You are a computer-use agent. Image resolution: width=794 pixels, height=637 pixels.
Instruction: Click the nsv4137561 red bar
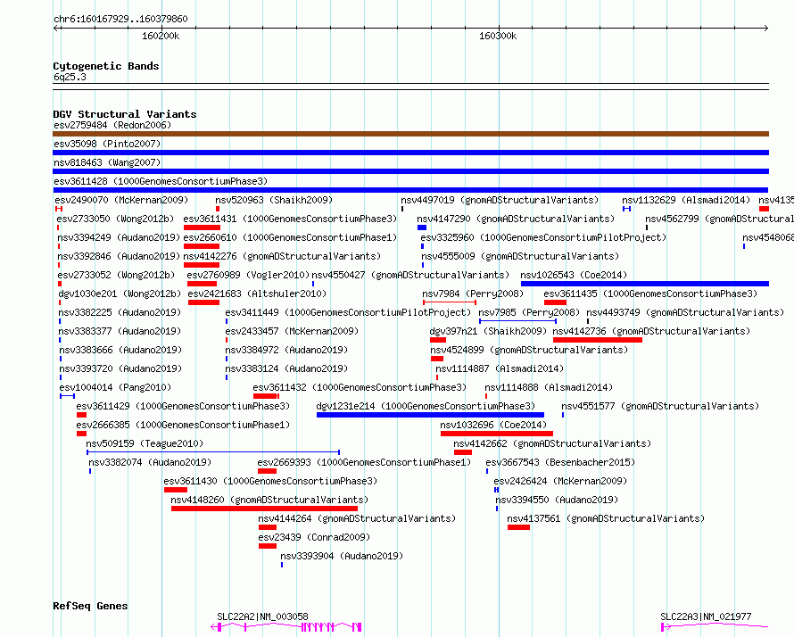coord(518,527)
